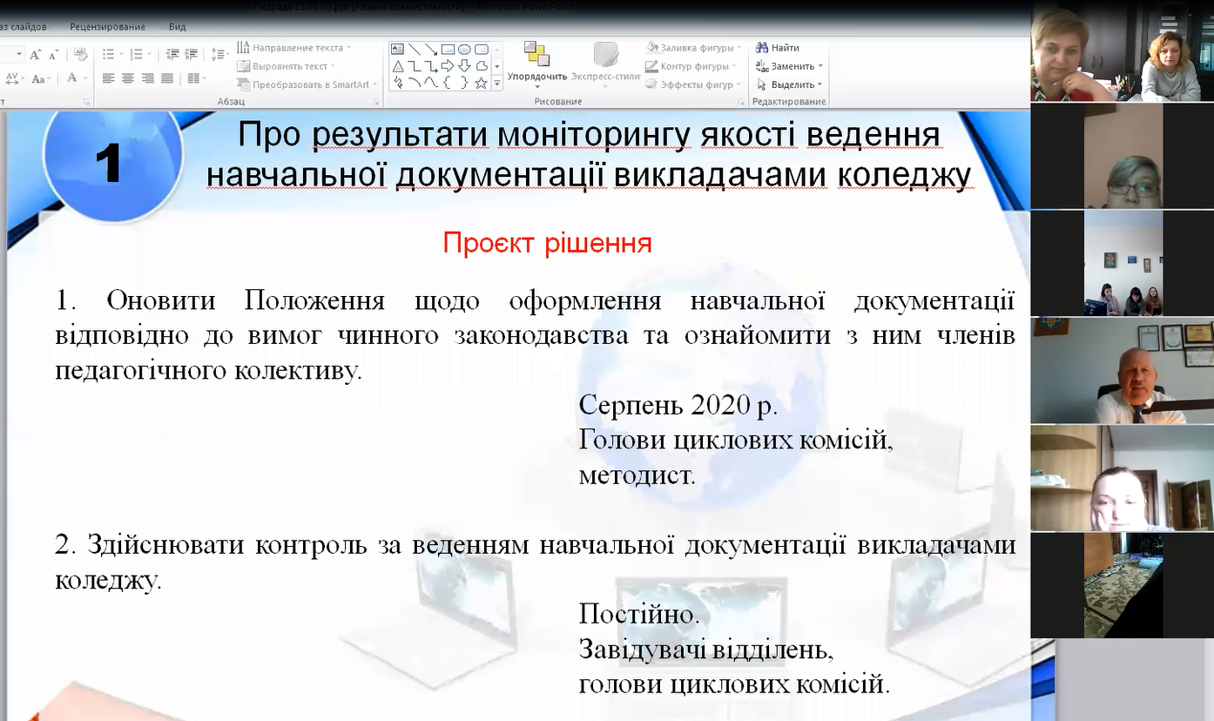Click the Найти button
The image size is (1214, 721).
pos(778,48)
